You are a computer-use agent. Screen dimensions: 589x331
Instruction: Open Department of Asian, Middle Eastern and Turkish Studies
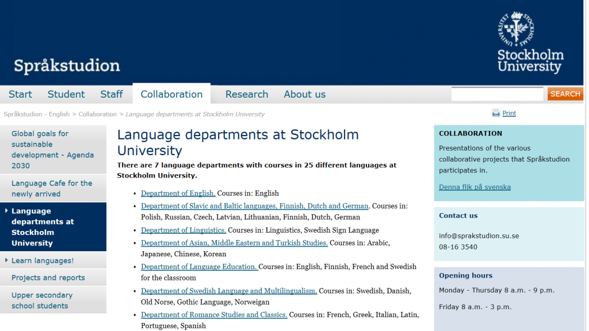point(235,243)
